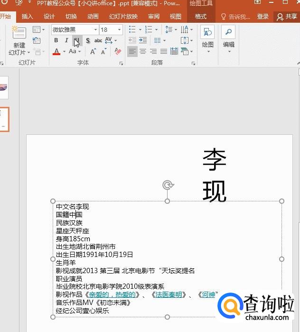Toggle italic text formatting
This screenshot has height=332, width=300.
66,41
